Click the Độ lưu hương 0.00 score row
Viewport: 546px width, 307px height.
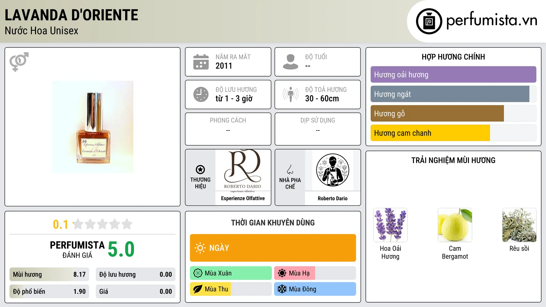(x=136, y=274)
